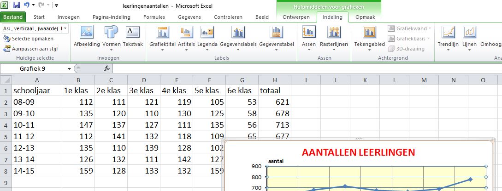The width and height of the screenshot is (502, 191).
Task: Click the Grafiekbasis chart floor option
Action: (x=408, y=39)
